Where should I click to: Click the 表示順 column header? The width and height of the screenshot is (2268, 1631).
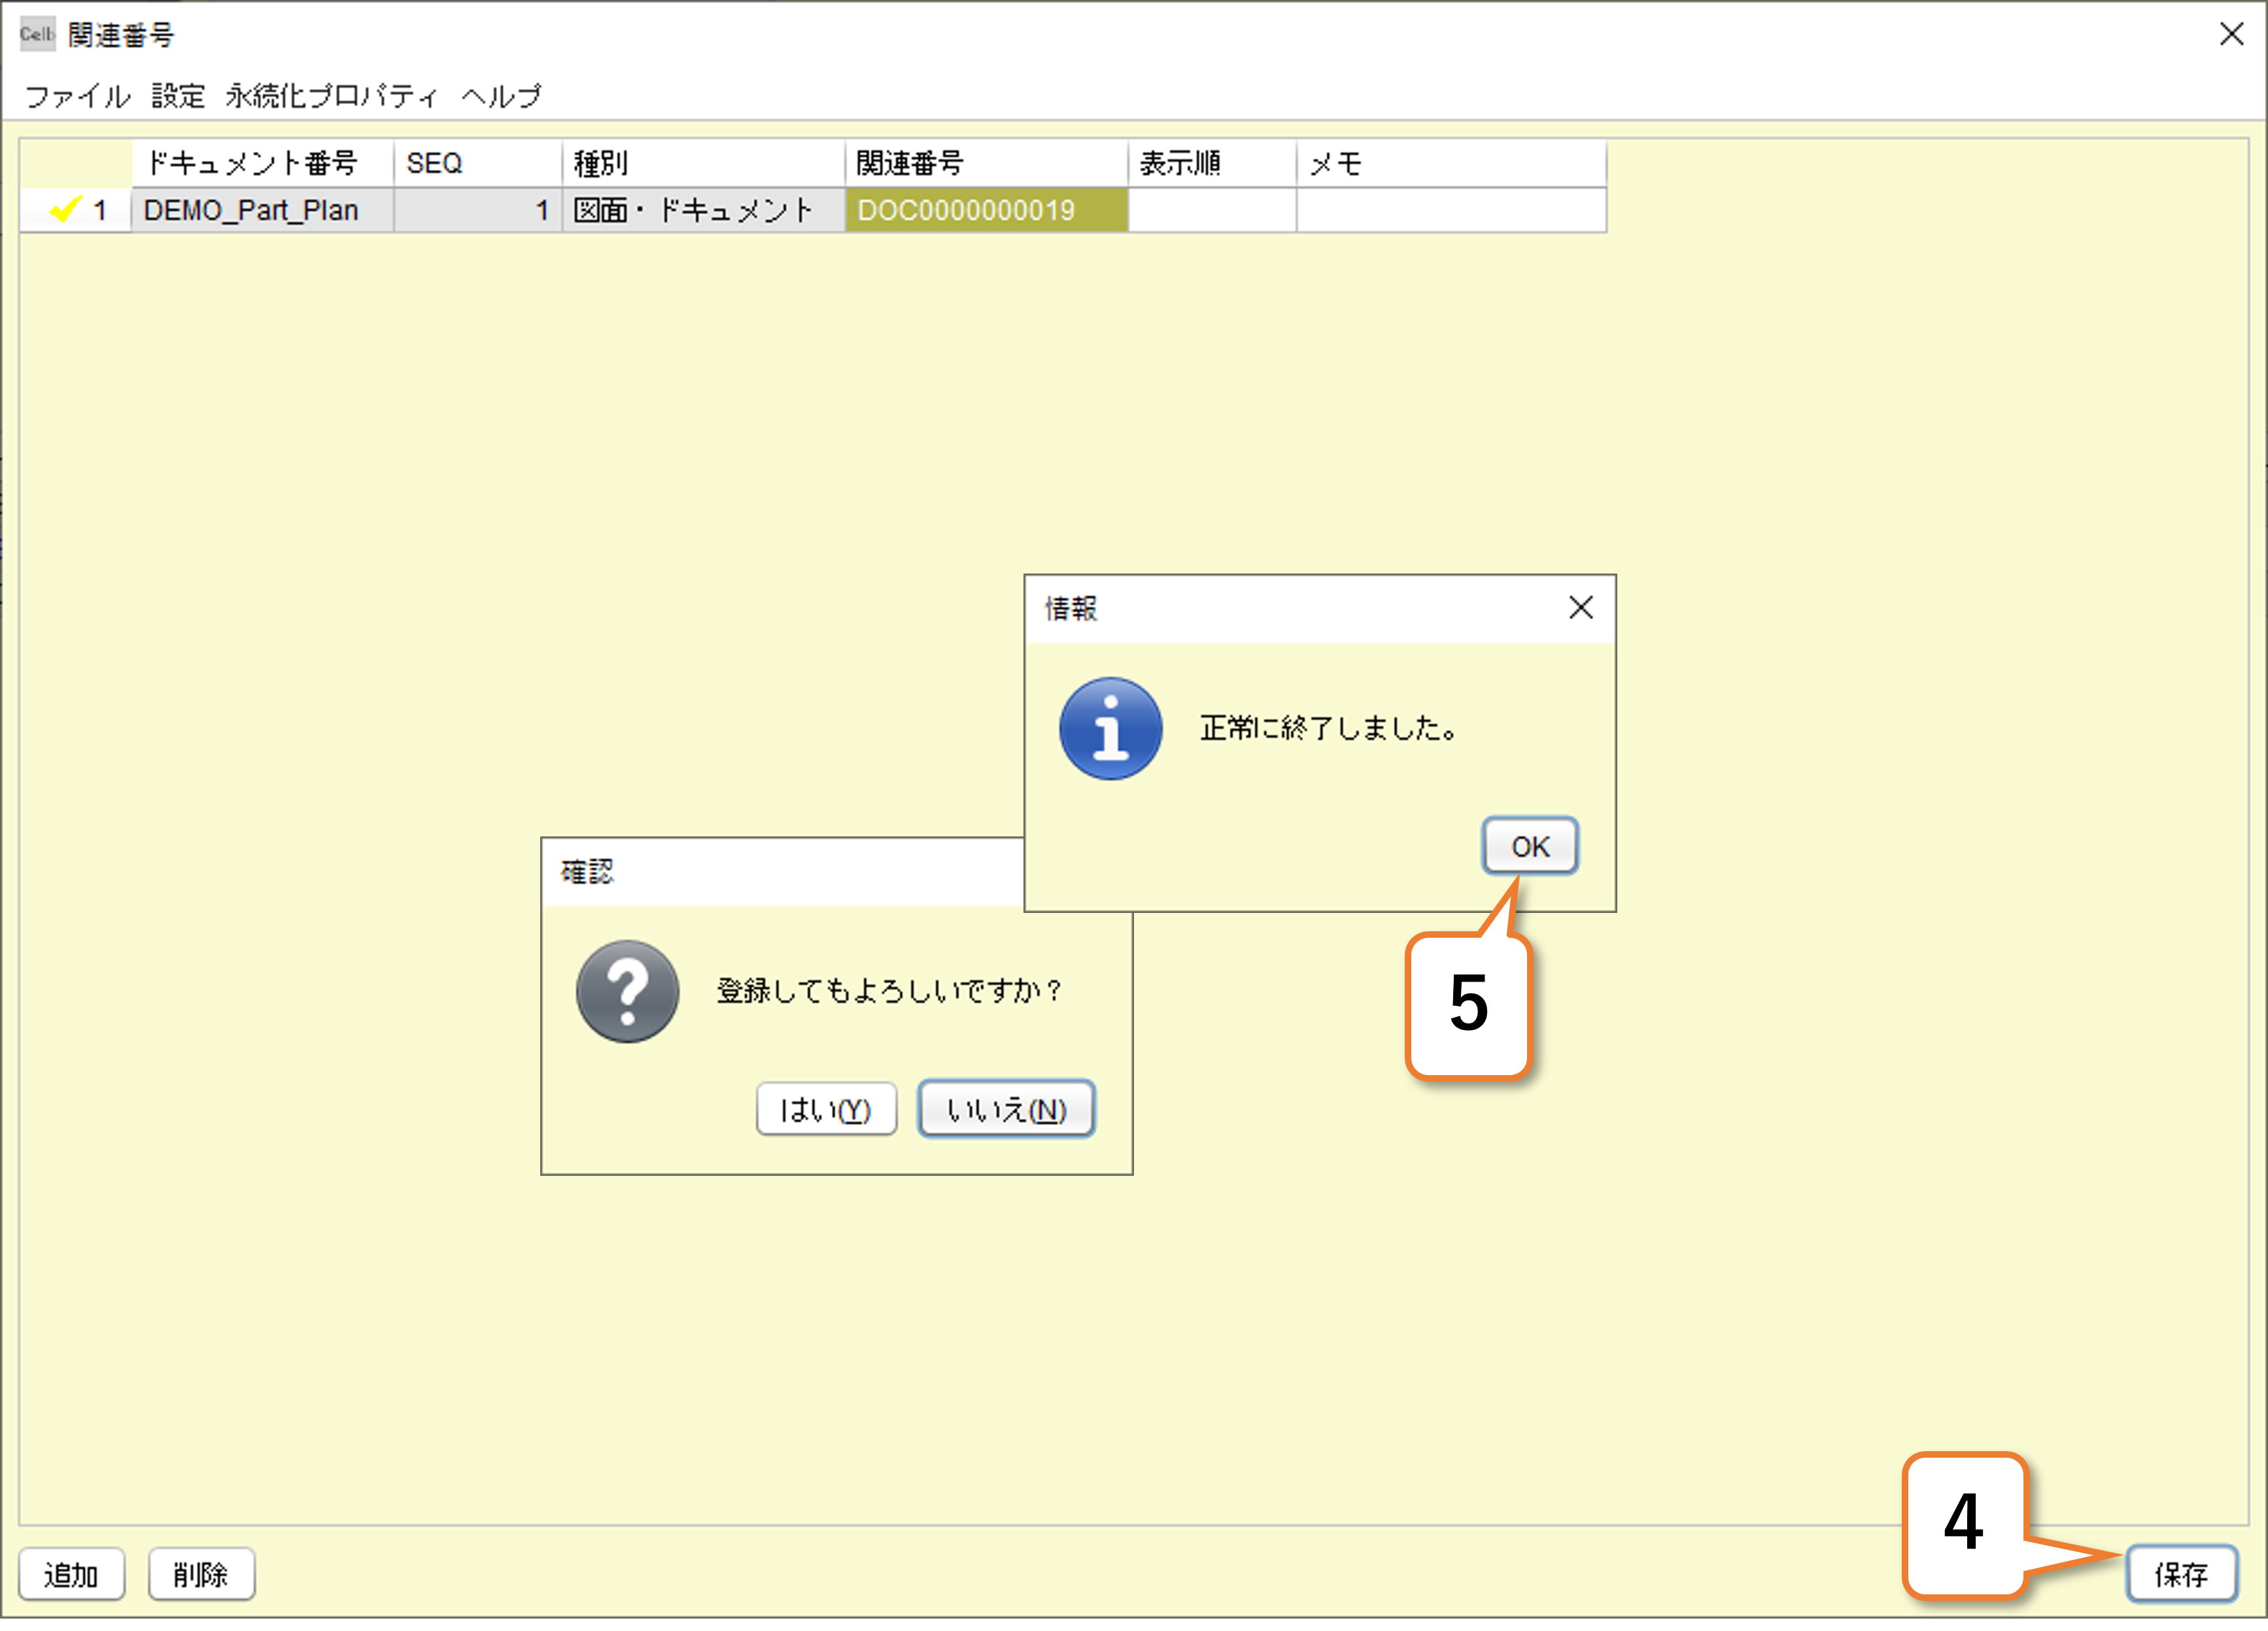coord(1212,163)
